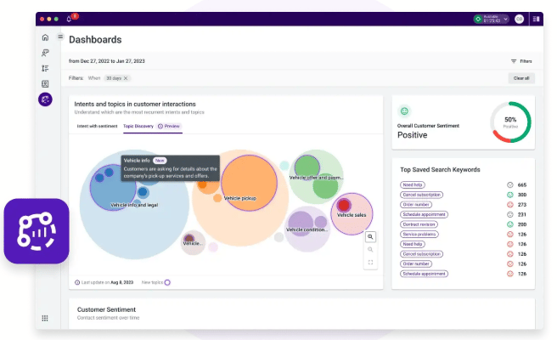557x340 pixels.
Task: Click Order number keyword with 273
Action: coord(416,205)
